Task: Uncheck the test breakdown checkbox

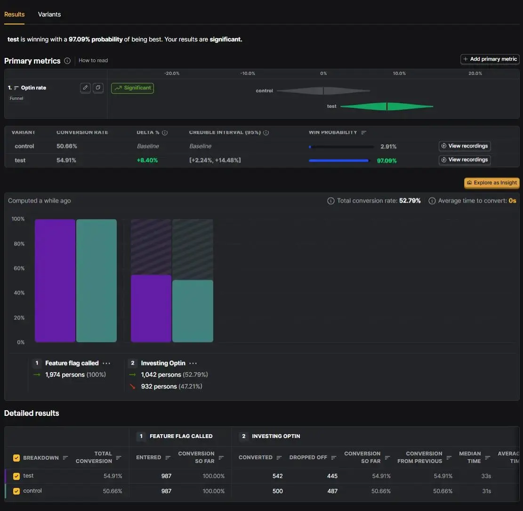Action: (x=16, y=476)
